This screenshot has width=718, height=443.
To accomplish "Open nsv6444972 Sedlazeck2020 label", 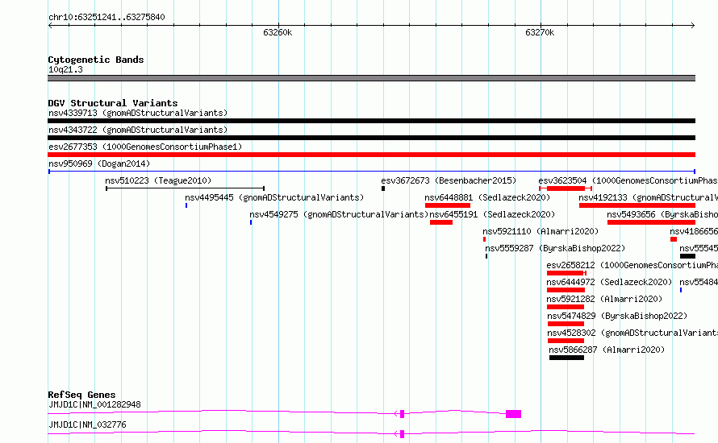I will 609,282.
